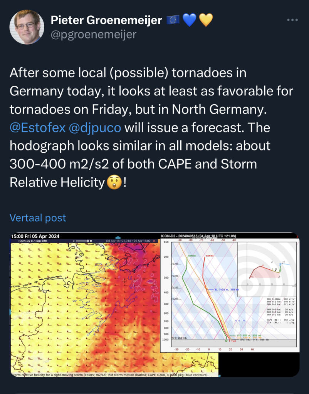309x394 pixels.
Task: Click the crosshair marker on the SRH map
Action: pos(124,280)
